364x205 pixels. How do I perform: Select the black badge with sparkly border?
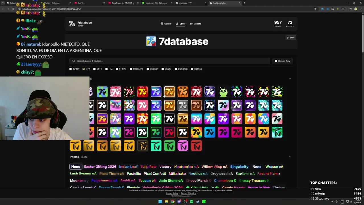pyautogui.click(x=210, y=105)
